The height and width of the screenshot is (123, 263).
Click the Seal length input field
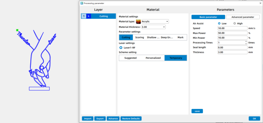point(233,47)
